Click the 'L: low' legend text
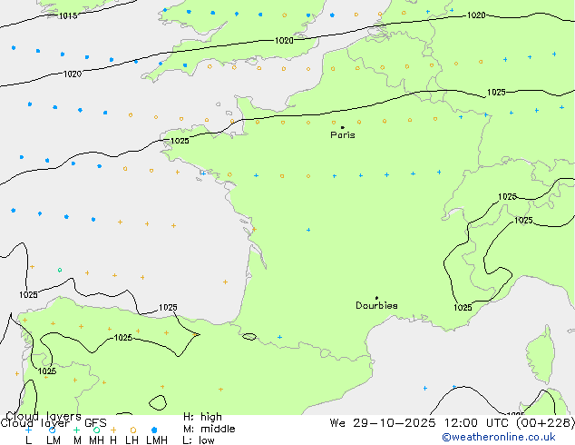The width and height of the screenshot is (575, 445). 199,440
